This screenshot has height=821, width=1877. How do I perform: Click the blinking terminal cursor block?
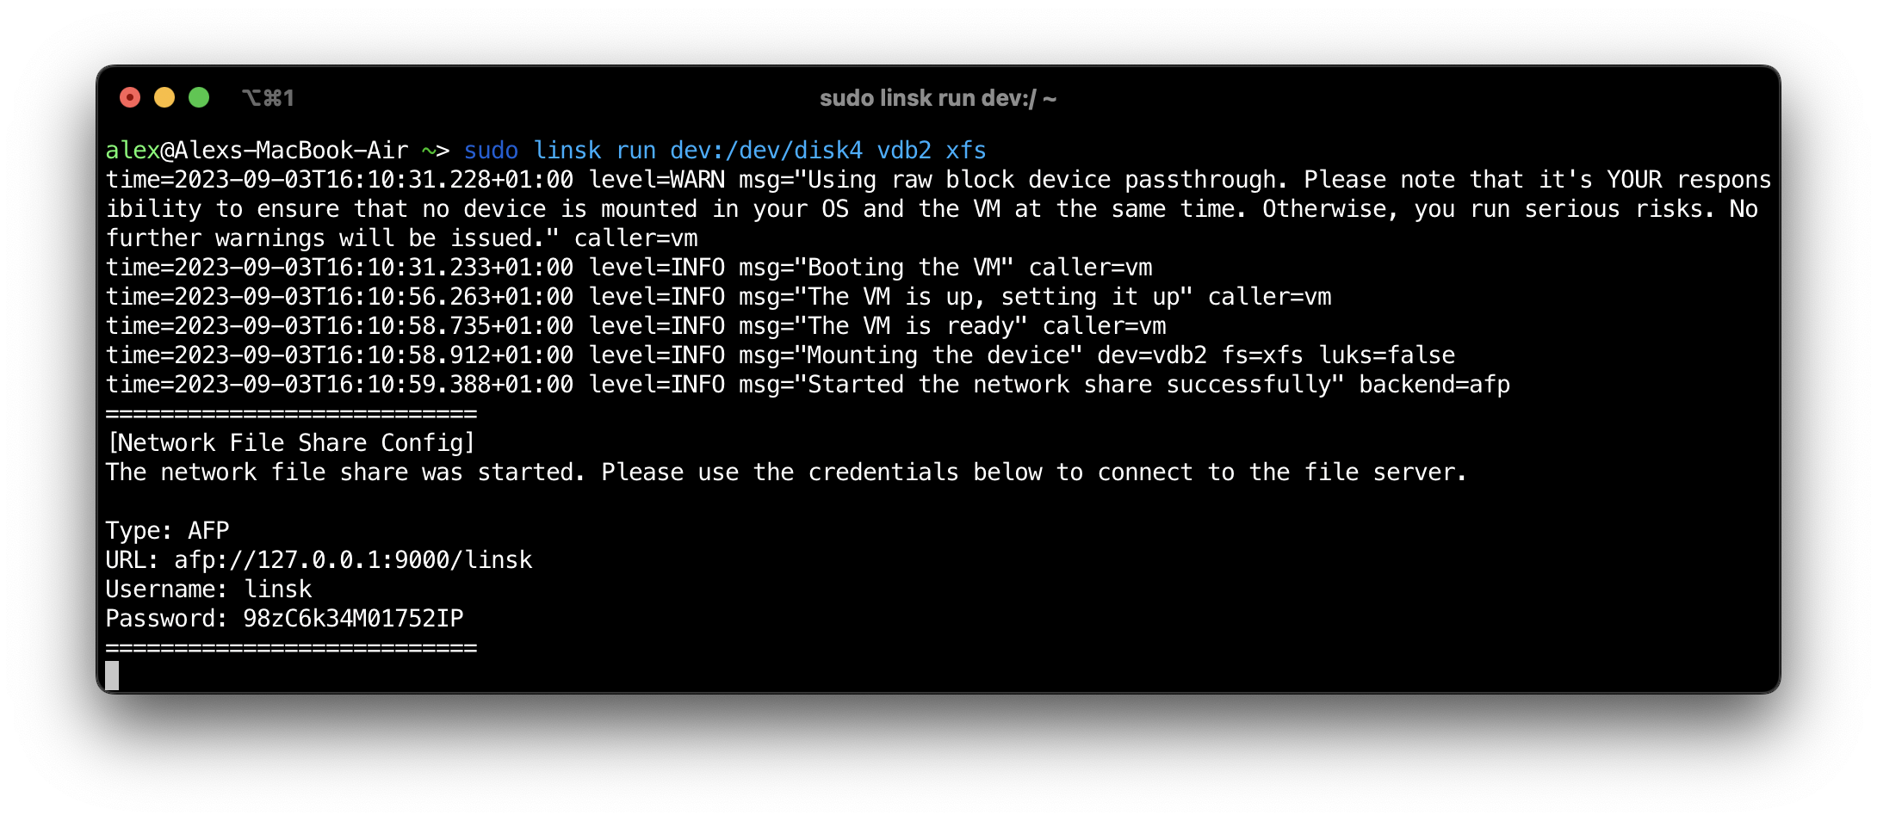click(x=113, y=676)
